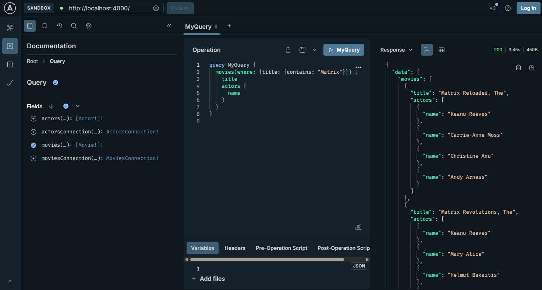Switch to the Variables tab

tap(202, 248)
